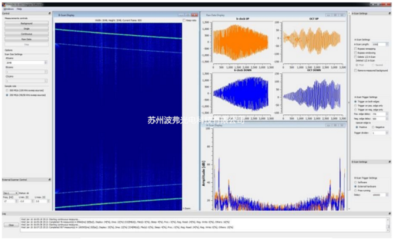Enable the Keep ratio checkbox
393x240 pixels.
pos(184,20)
